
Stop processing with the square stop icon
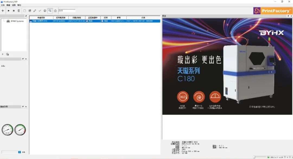14,11
